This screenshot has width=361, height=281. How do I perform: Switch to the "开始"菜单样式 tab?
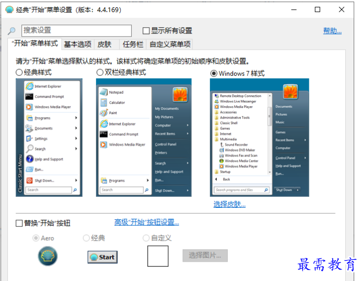(x=35, y=43)
